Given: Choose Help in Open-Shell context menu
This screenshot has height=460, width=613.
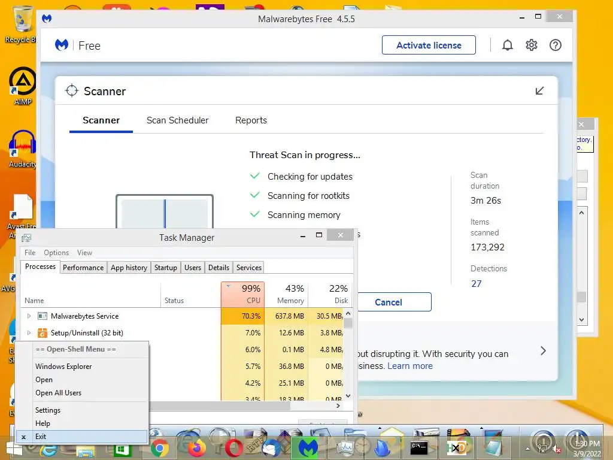Looking at the screenshot, I should [82, 423].
